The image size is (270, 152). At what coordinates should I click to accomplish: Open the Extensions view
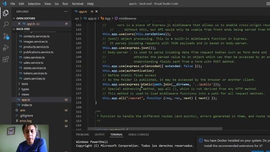5,59
